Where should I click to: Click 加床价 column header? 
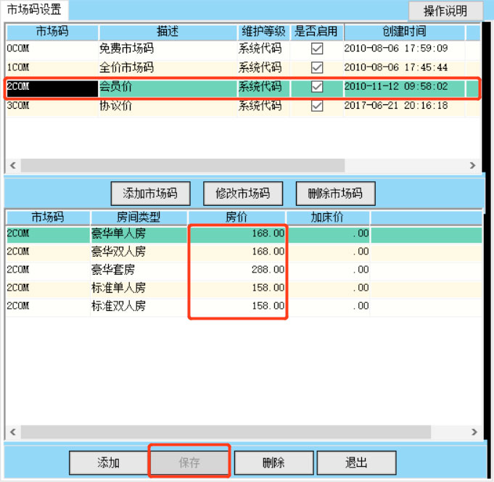coord(327,217)
